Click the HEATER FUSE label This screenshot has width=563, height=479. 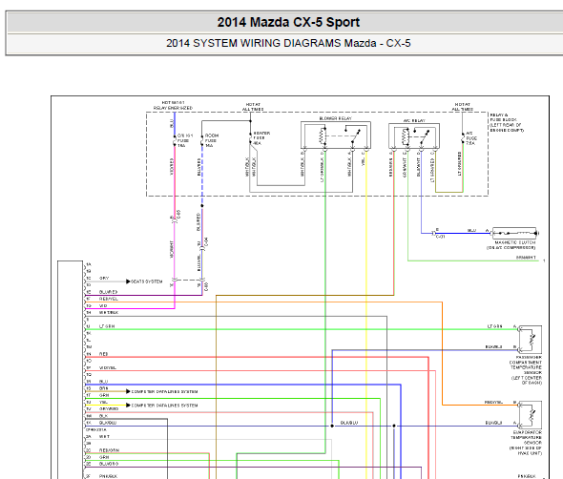(x=261, y=138)
